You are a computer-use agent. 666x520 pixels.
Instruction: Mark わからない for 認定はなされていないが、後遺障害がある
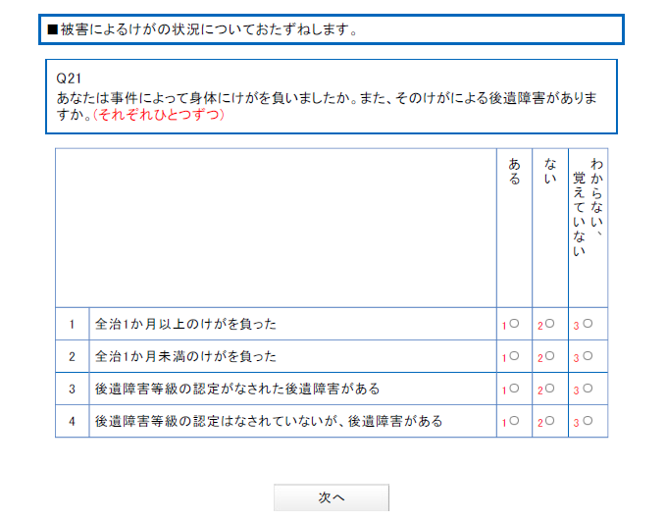point(588,421)
